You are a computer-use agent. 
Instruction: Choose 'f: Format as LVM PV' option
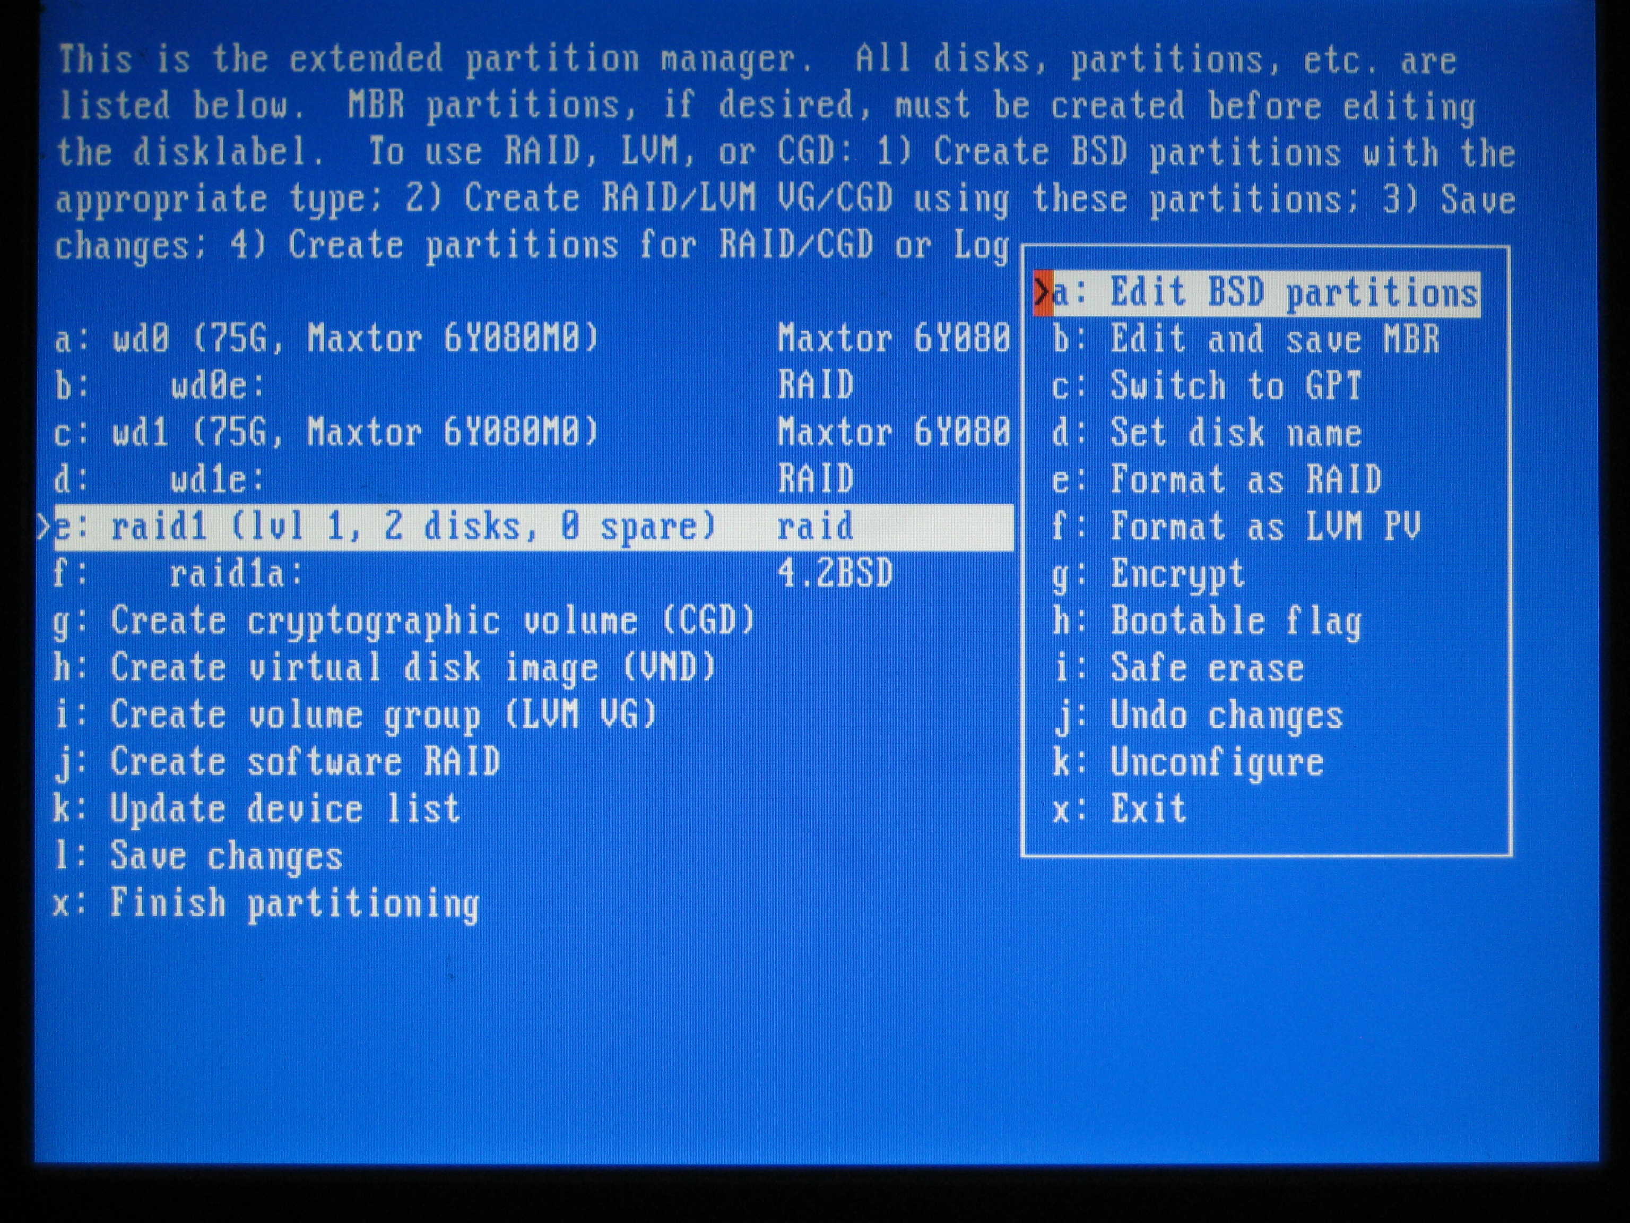coord(1236,528)
